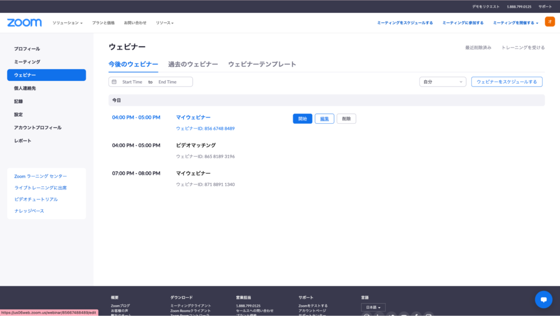Select the 今後のウェビナー tab
This screenshot has height=316, width=560.
click(133, 64)
